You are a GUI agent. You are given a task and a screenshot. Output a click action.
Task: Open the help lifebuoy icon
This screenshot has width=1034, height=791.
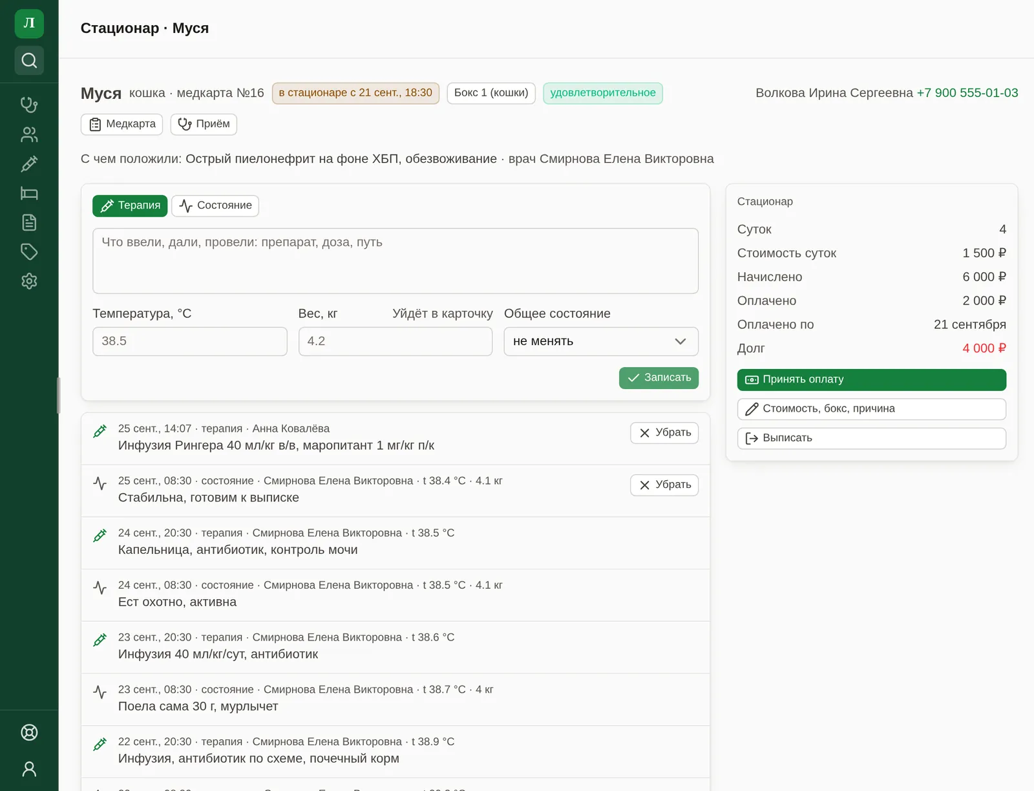[x=29, y=732]
